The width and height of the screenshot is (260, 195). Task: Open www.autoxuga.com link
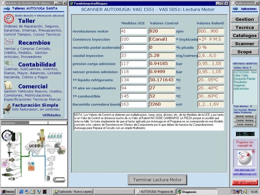point(245,170)
